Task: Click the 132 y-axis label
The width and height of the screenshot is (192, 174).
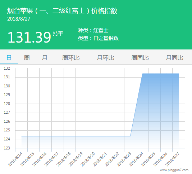Action: [x=7, y=68]
